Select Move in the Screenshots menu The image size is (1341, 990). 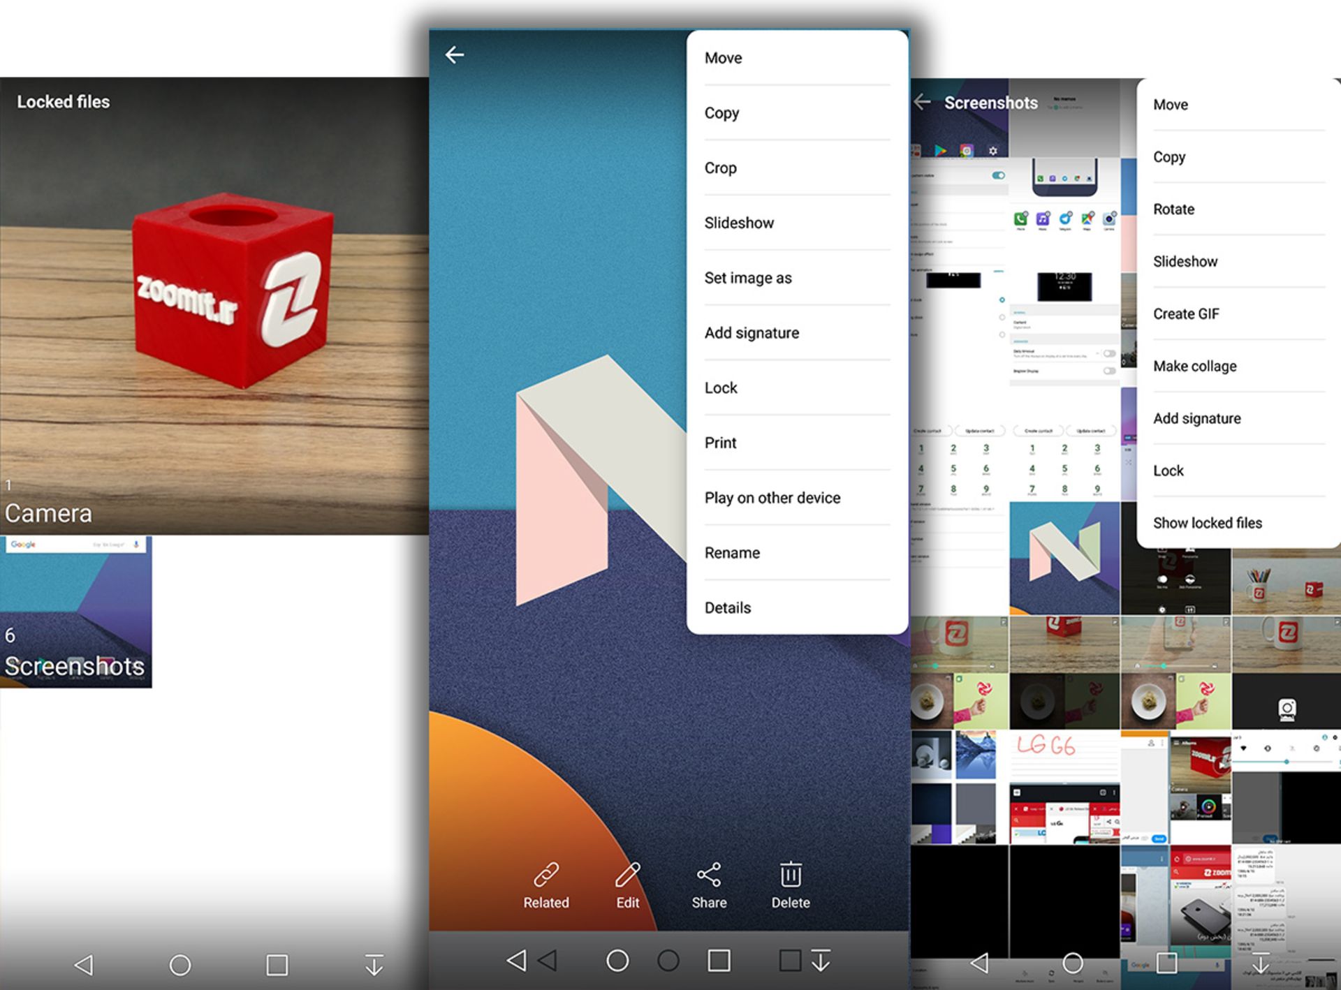pyautogui.click(x=1238, y=105)
